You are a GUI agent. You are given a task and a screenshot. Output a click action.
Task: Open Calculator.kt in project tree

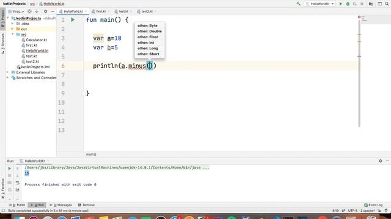coord(36,40)
